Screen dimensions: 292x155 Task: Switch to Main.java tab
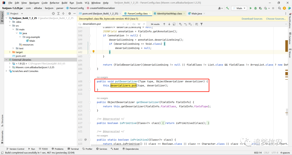[197, 13]
